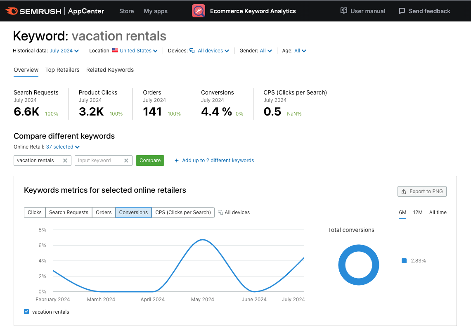
Task: Switch to the Top Retailers tab
Action: click(62, 70)
